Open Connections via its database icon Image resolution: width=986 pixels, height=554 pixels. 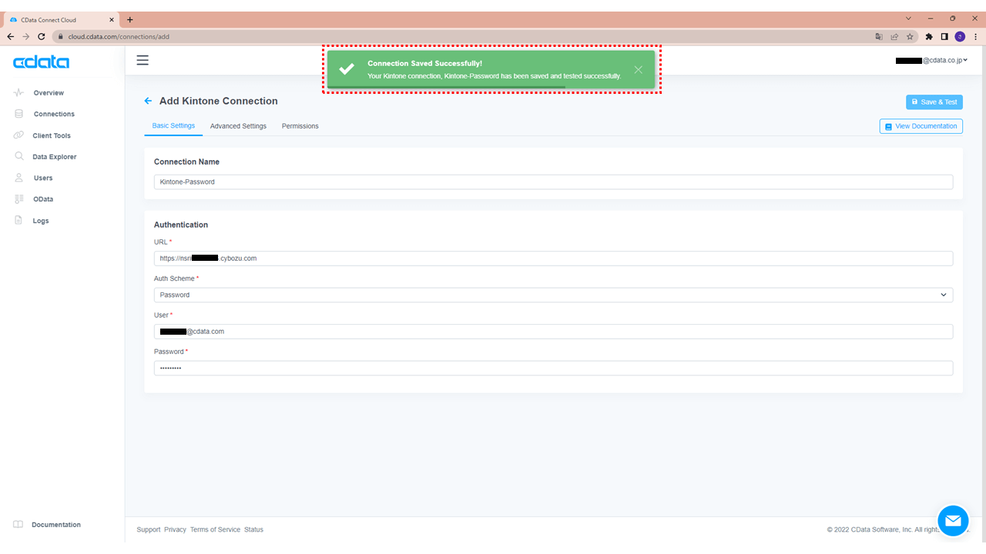[x=18, y=114]
